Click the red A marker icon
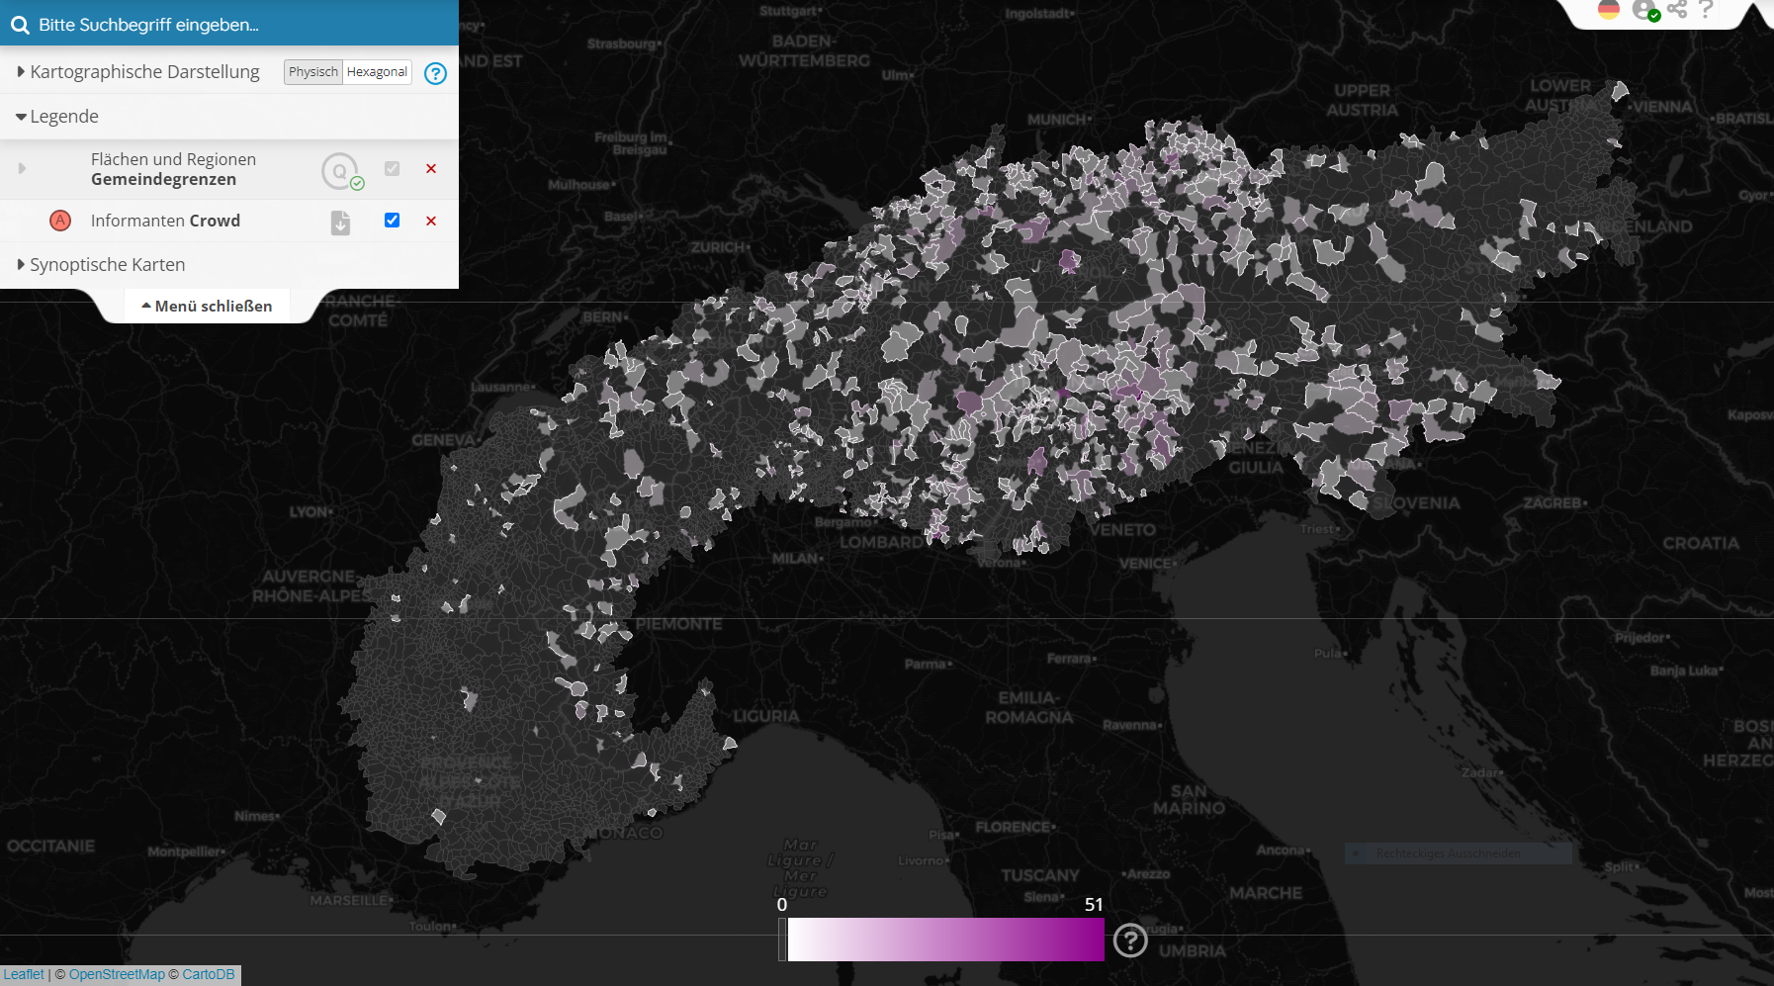The width and height of the screenshot is (1774, 986). (60, 221)
